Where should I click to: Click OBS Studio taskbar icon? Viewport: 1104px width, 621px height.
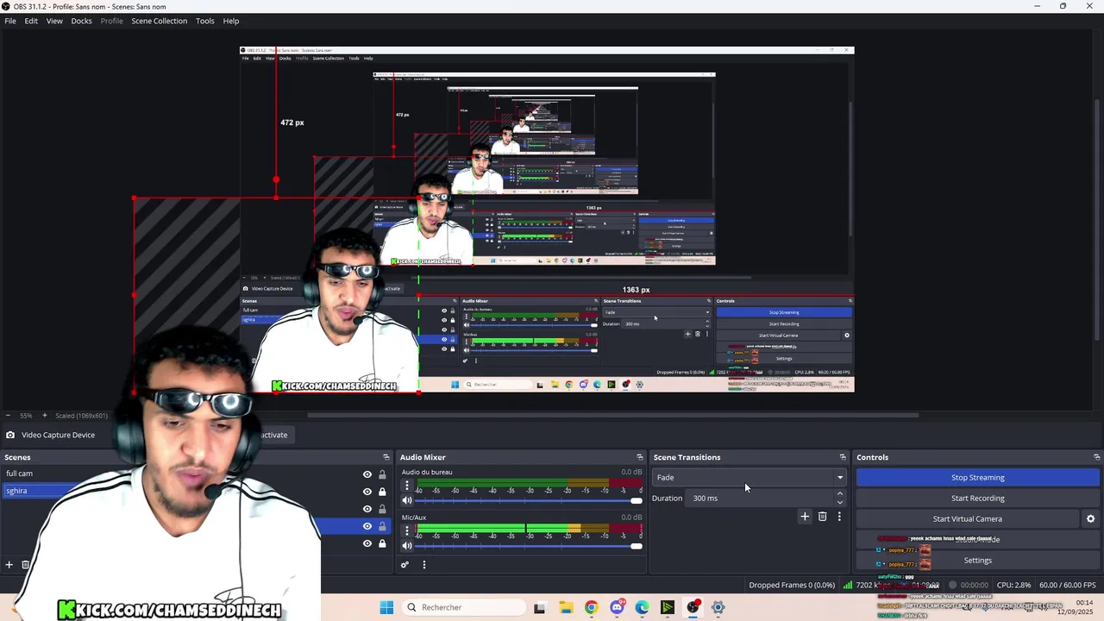pyautogui.click(x=693, y=607)
